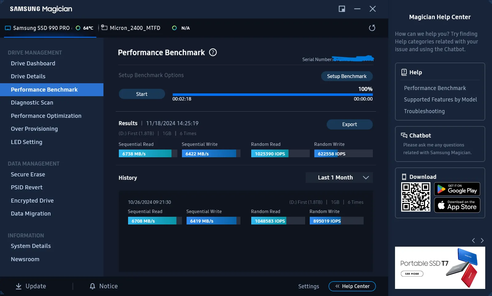Open the Performance Benchmark help question mark
Screen dimensions: 492x296
click(213, 52)
